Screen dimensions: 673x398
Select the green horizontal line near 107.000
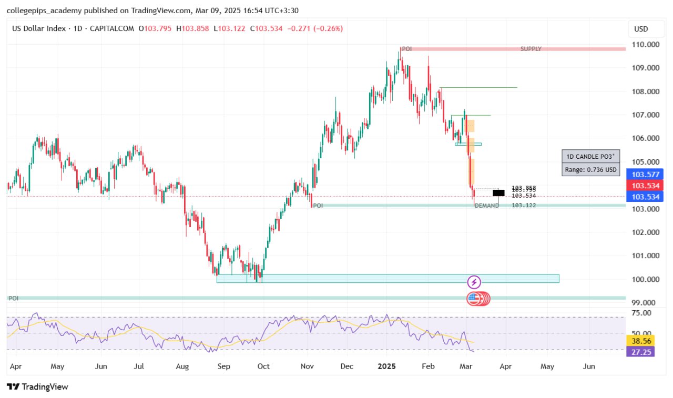coord(471,115)
